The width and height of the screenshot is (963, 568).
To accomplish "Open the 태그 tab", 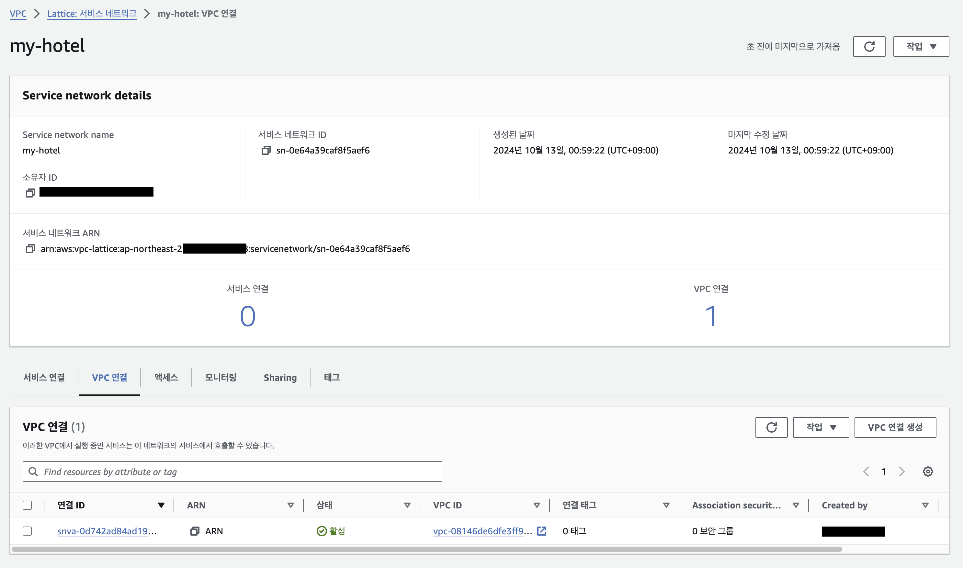I will click(x=332, y=378).
